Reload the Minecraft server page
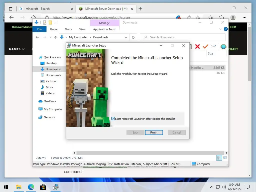 point(33,17)
